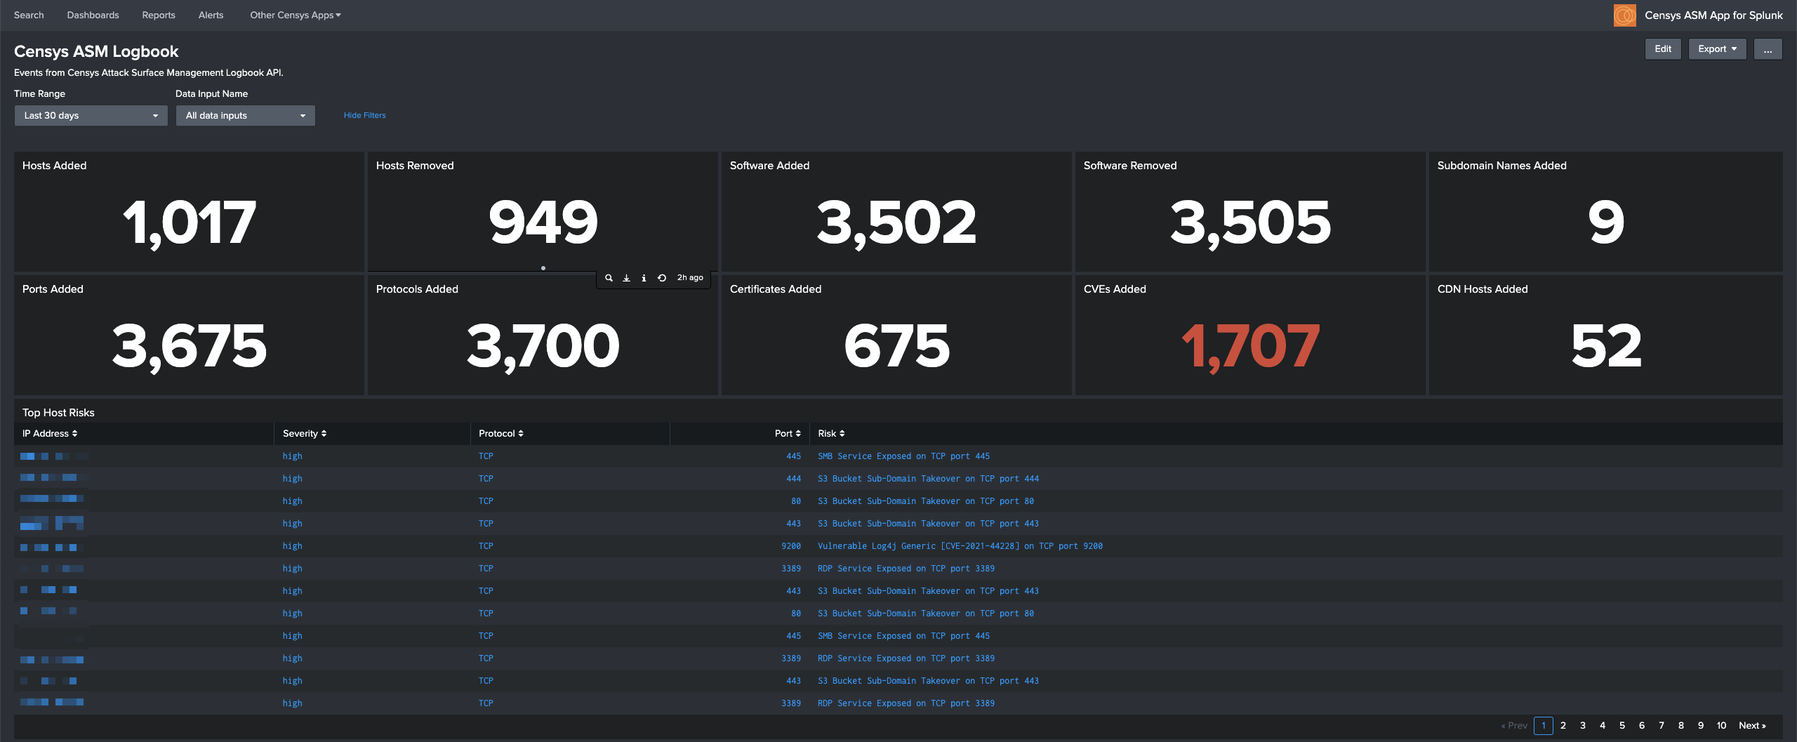Open Reports menu item
This screenshot has width=1797, height=742.
(x=159, y=15)
